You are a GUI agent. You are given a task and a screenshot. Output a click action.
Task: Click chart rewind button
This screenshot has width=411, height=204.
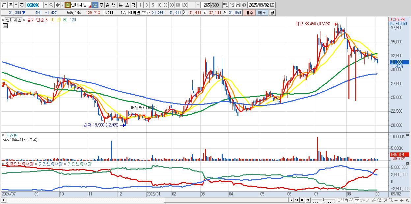[296, 200]
